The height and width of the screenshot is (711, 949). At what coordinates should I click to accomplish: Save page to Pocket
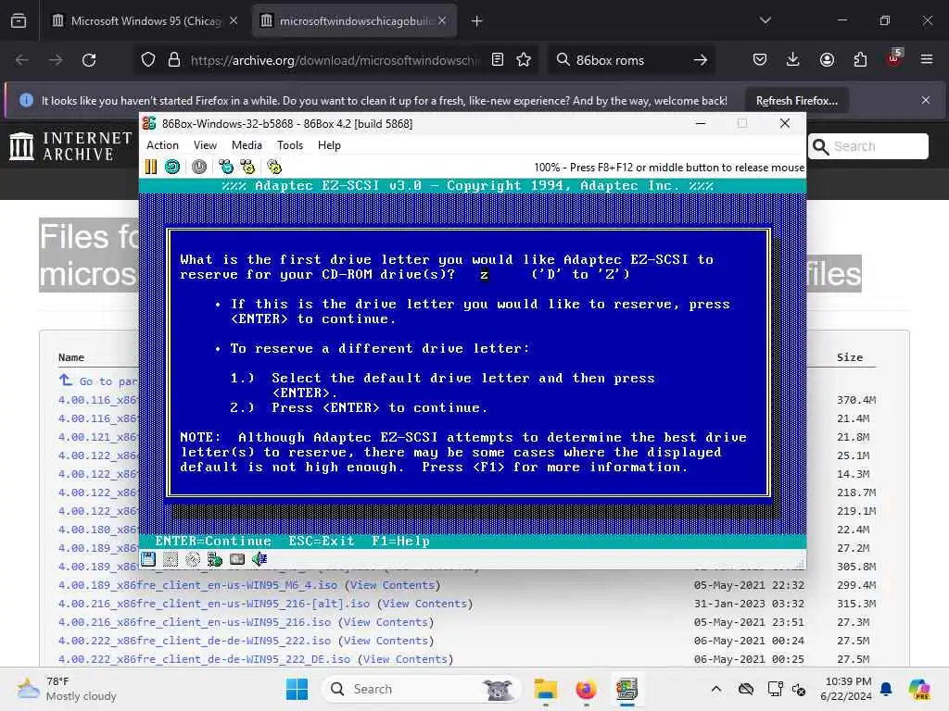760,60
